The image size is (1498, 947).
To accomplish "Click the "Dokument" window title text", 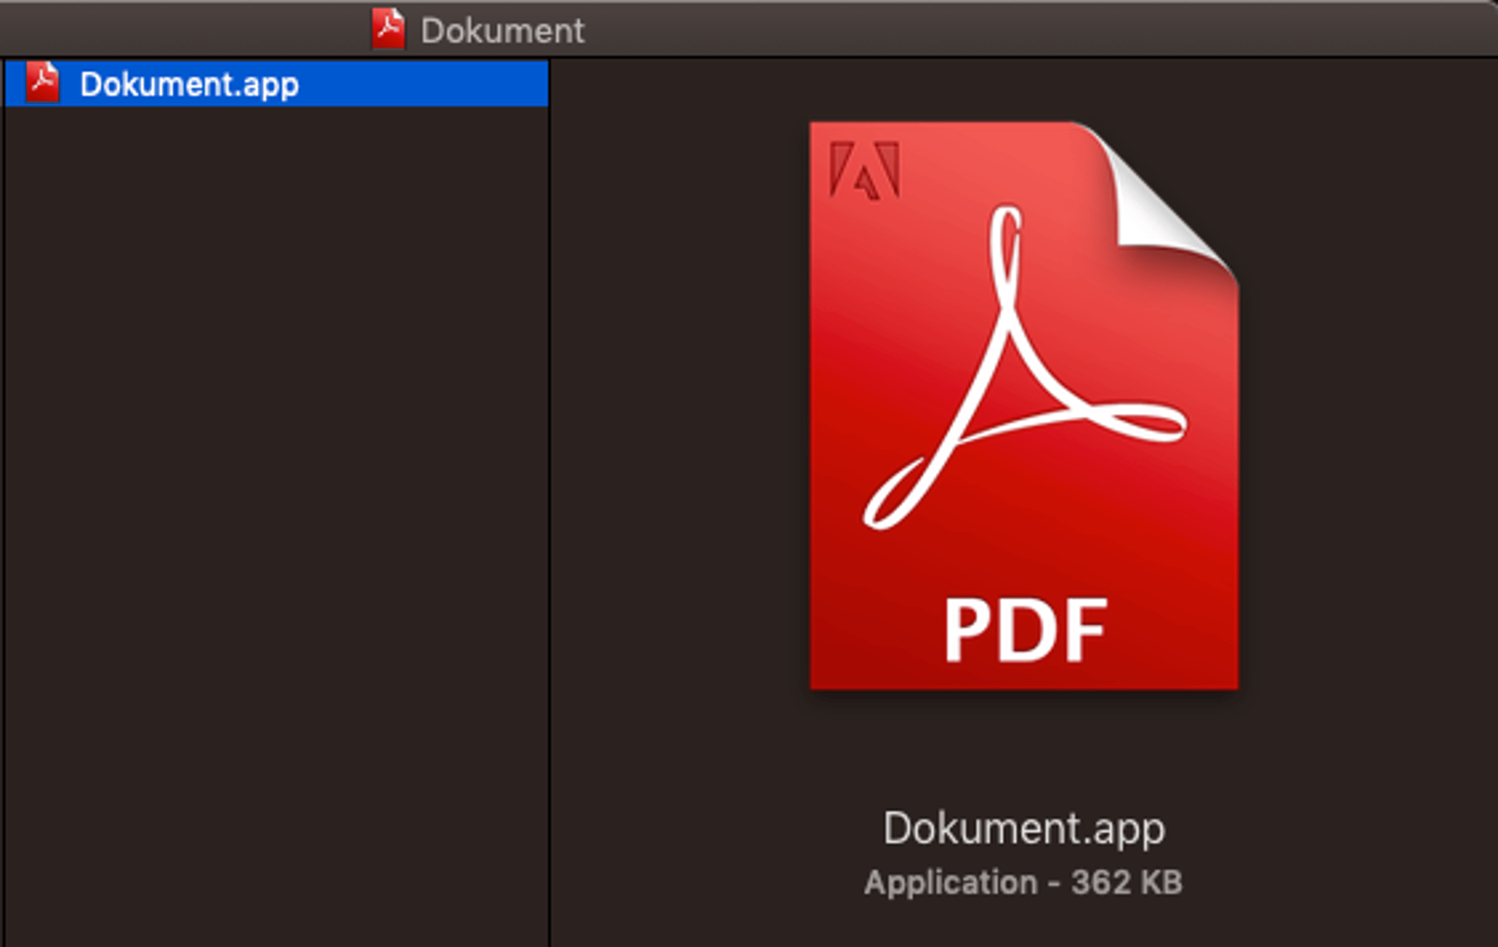I will 503,30.
